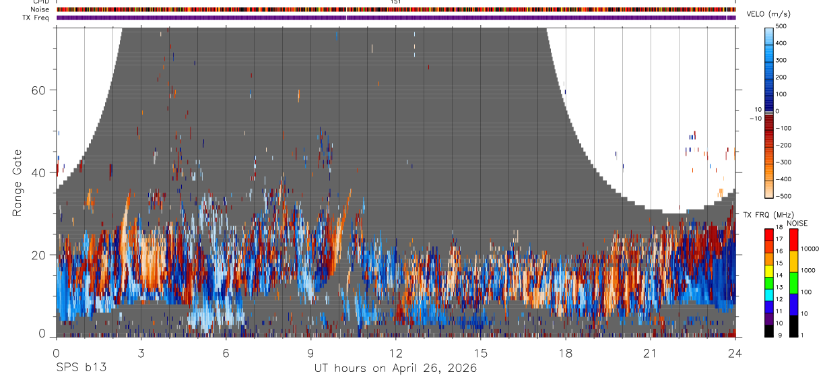Select the green 100-1000 noise level swatch
The width and height of the screenshot is (827, 382).
point(794,282)
